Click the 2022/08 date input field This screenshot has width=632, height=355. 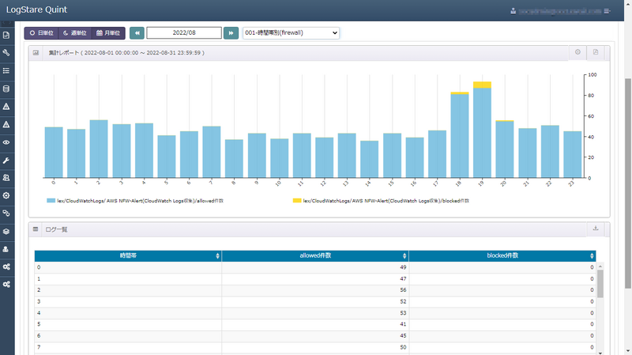[183, 33]
